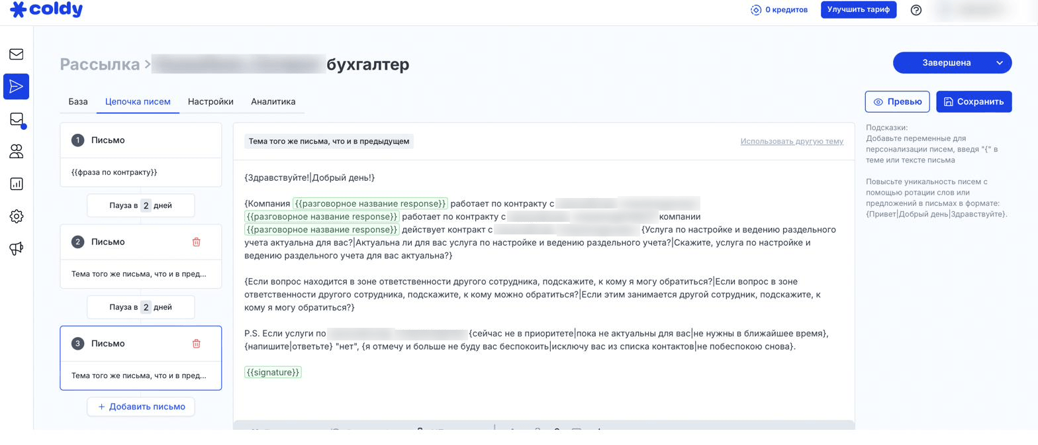Delete letter 3 with trash icon
Image resolution: width=1038 pixels, height=445 pixels.
pyautogui.click(x=196, y=344)
